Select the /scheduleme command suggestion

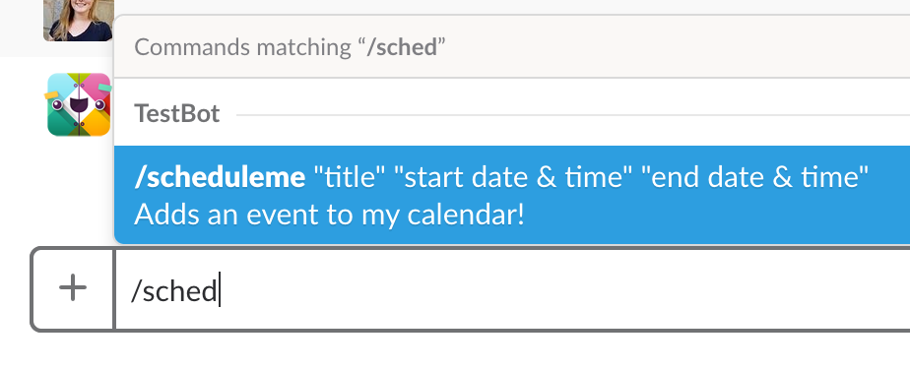[512, 195]
